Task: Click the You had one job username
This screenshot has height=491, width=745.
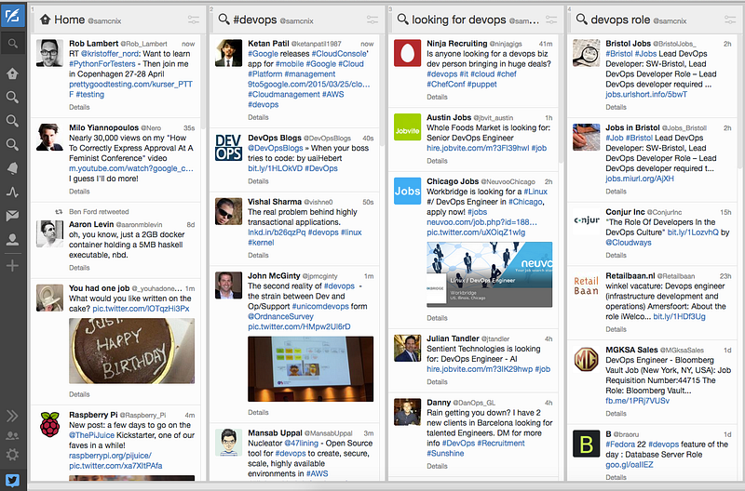Action: point(99,288)
